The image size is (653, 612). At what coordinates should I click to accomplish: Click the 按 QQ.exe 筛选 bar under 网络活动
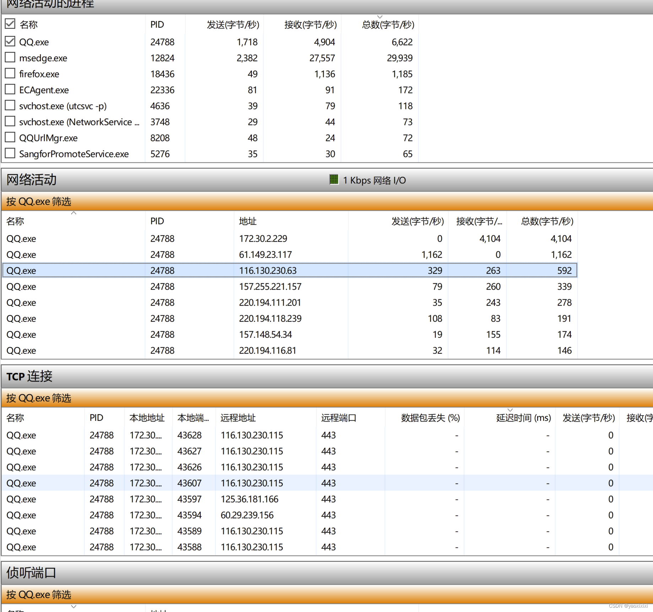coord(327,201)
